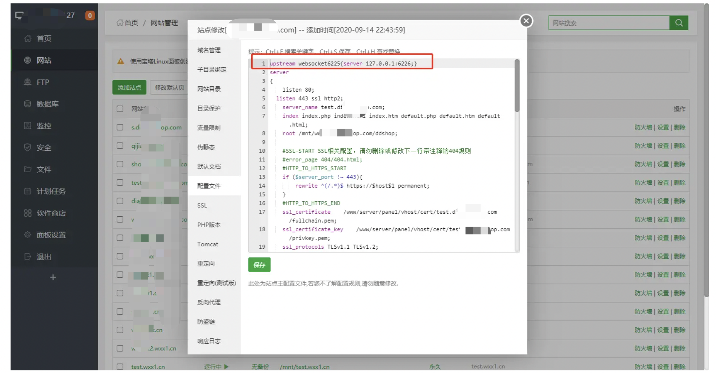Check the box for the site row ending .cn above 2.wxx1.cn

tap(120, 330)
